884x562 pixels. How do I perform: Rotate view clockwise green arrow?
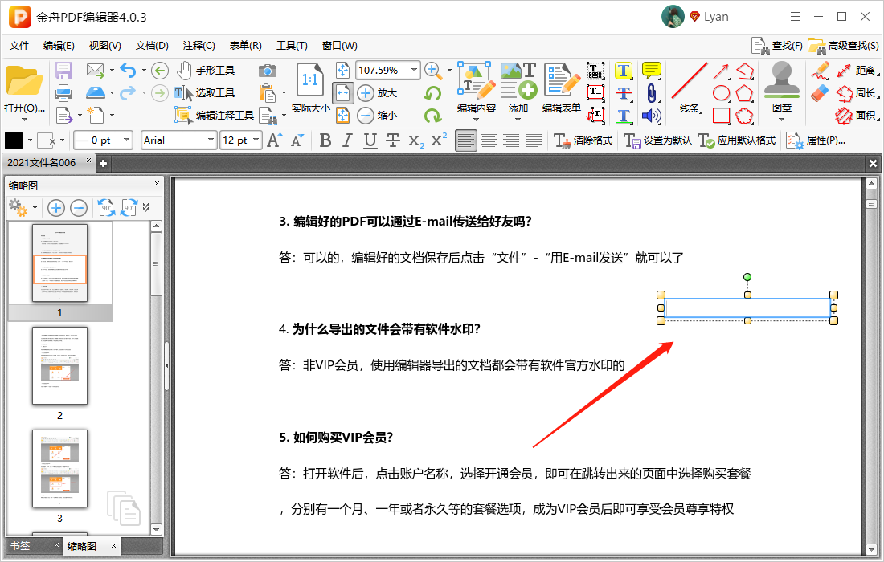(x=432, y=116)
